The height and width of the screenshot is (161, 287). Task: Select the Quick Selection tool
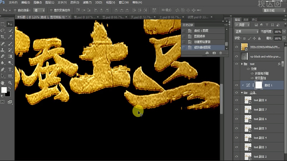[x=10, y=30]
